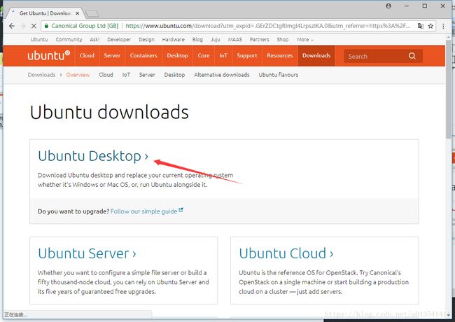Open Desktop in the orange navigation

(x=177, y=56)
